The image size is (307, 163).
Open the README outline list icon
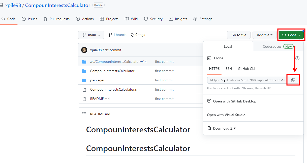(84, 114)
